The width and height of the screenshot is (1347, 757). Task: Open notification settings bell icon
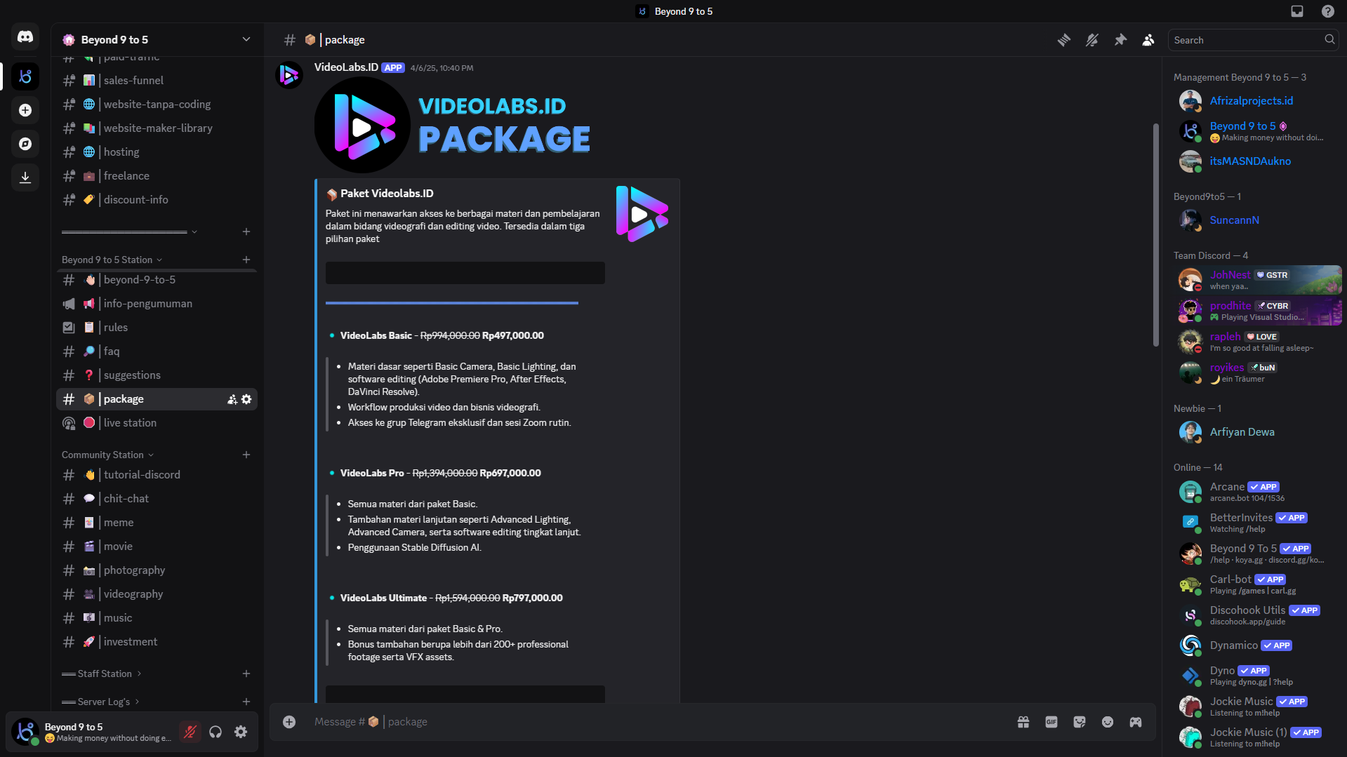point(1092,40)
